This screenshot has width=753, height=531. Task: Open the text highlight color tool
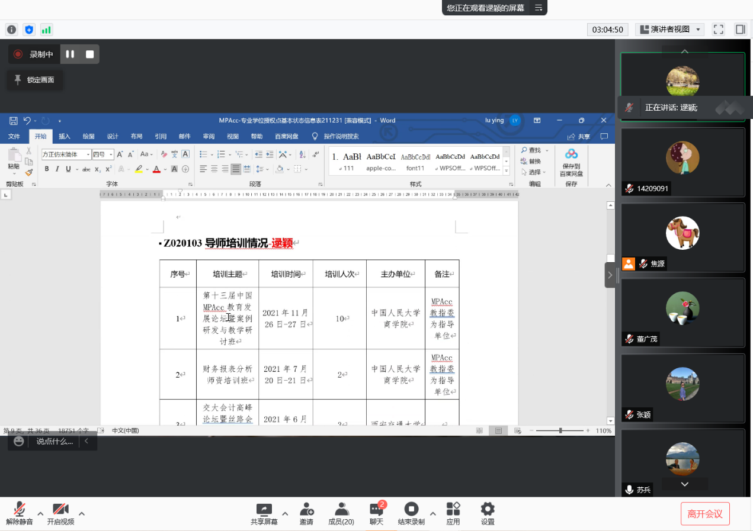pos(139,169)
